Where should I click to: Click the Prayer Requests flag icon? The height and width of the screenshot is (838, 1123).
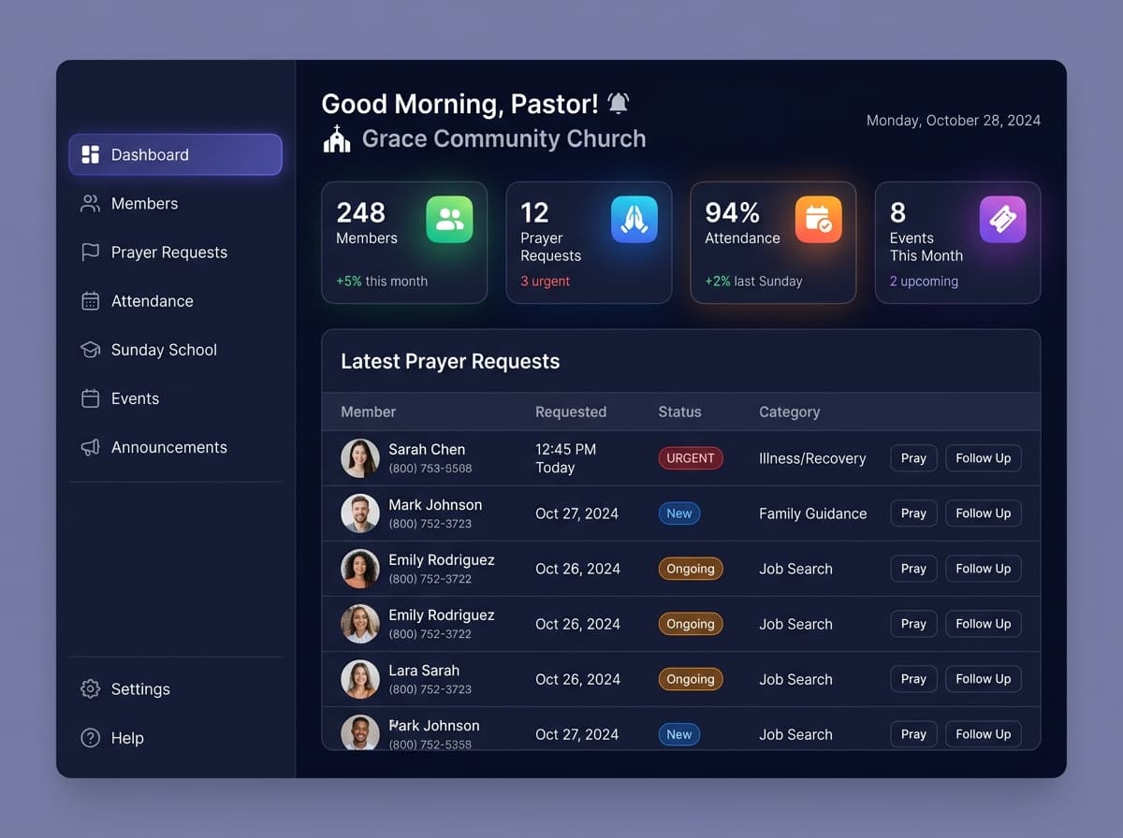[90, 252]
